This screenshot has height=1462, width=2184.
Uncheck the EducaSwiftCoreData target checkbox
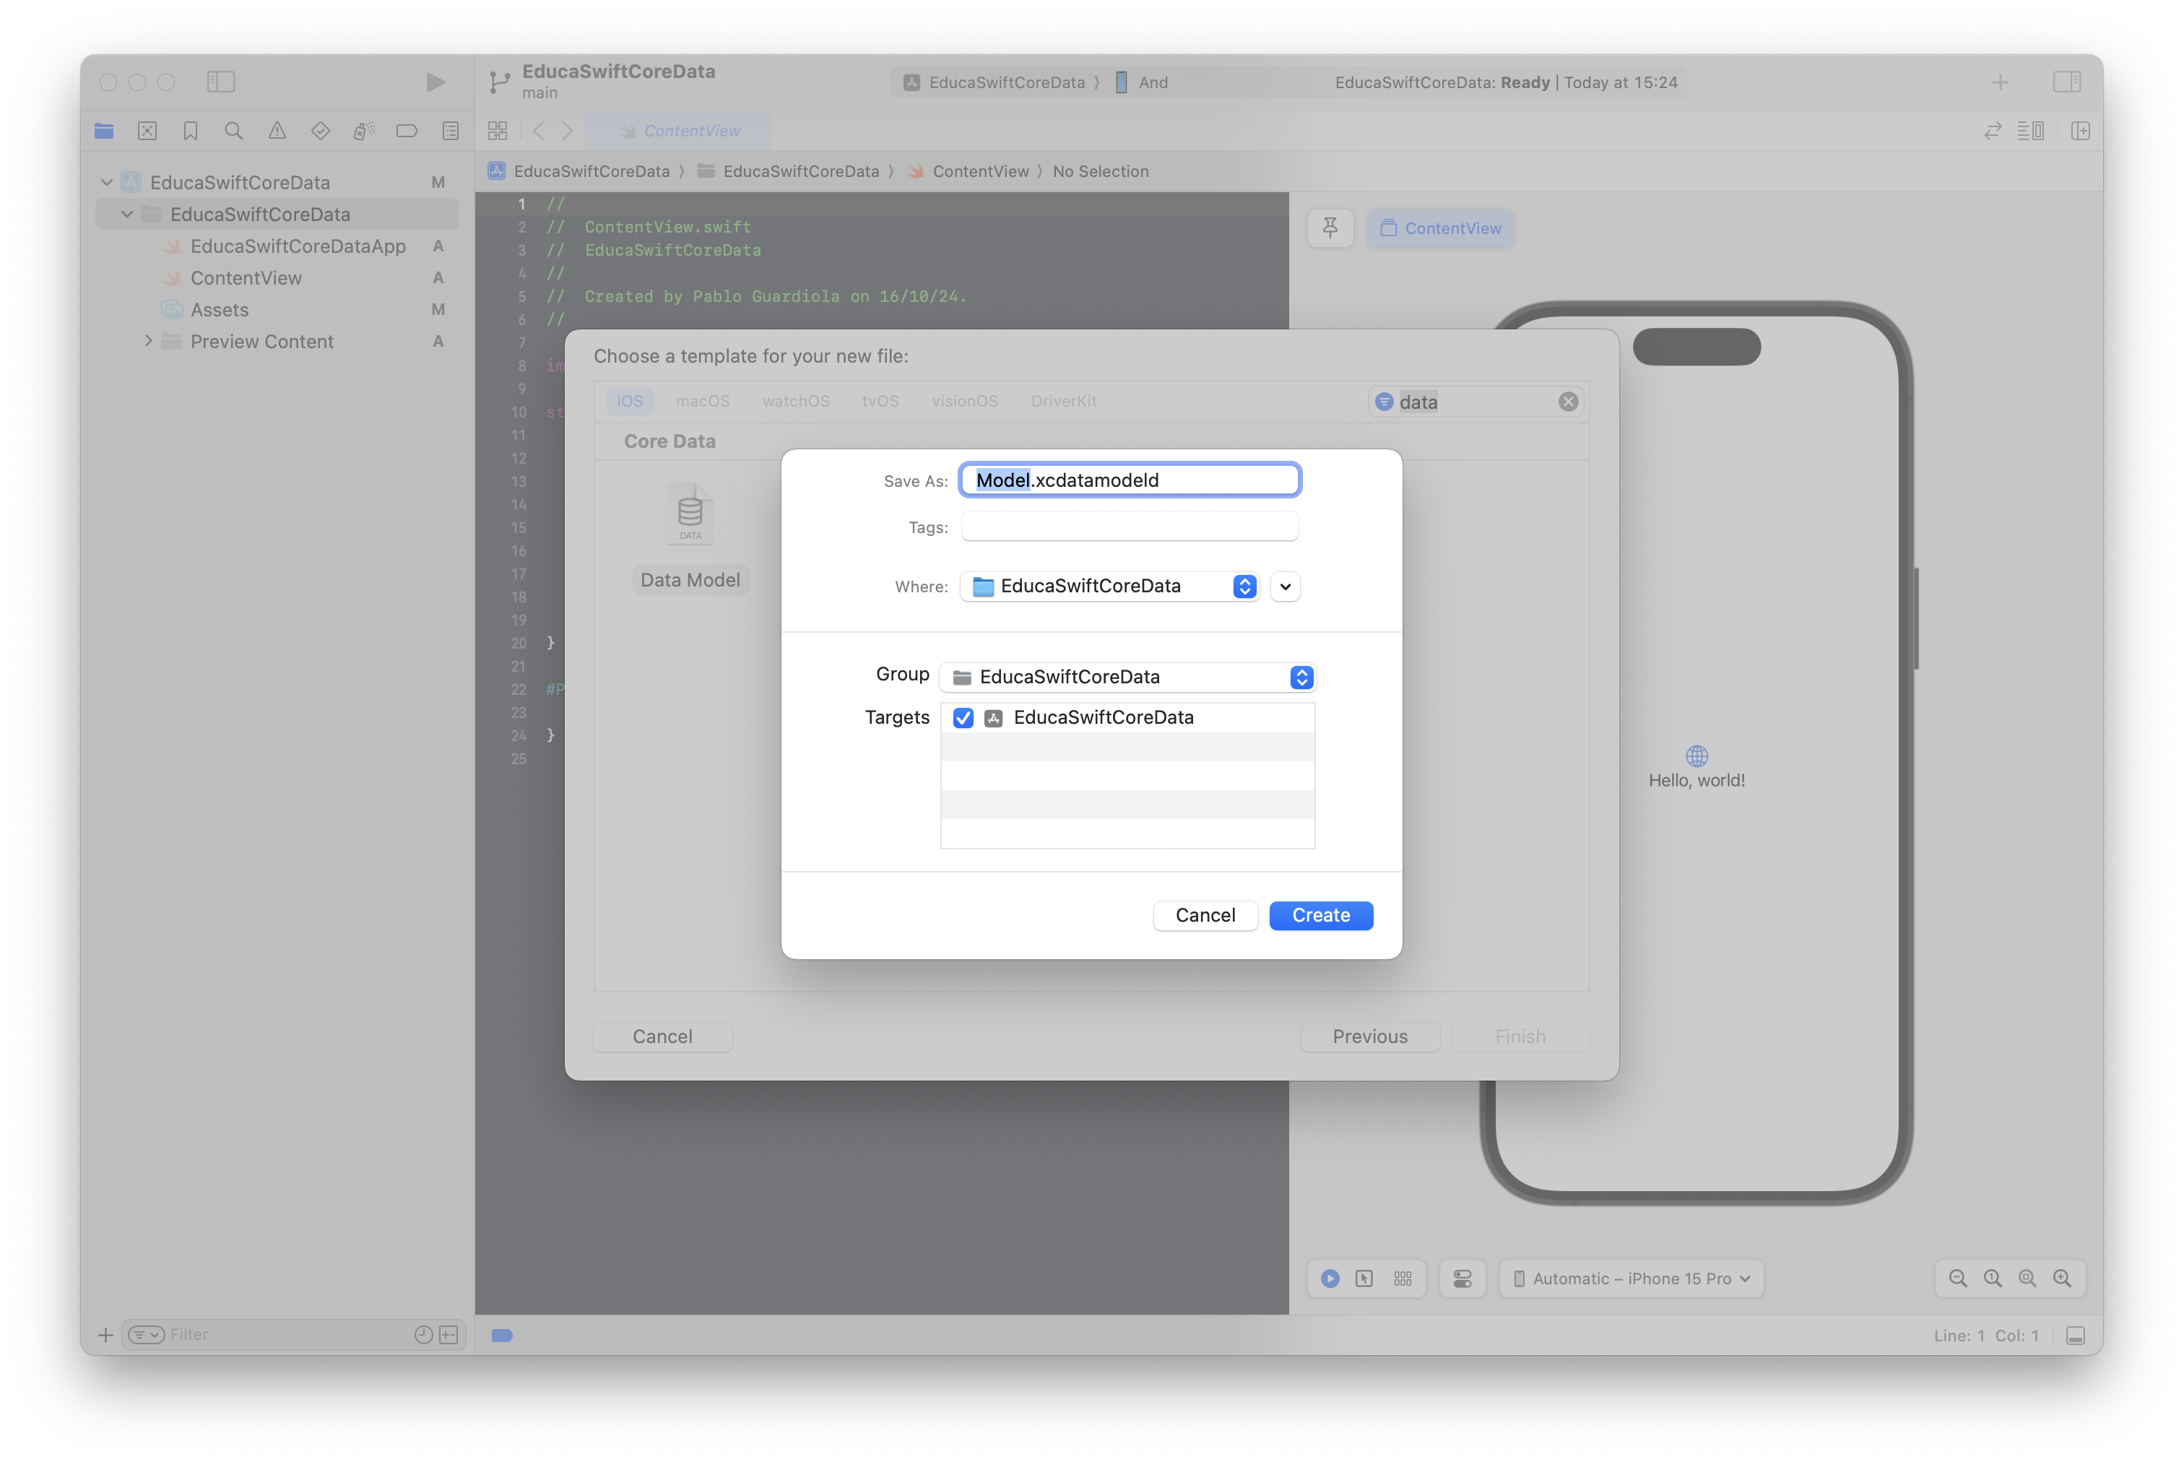tap(963, 718)
